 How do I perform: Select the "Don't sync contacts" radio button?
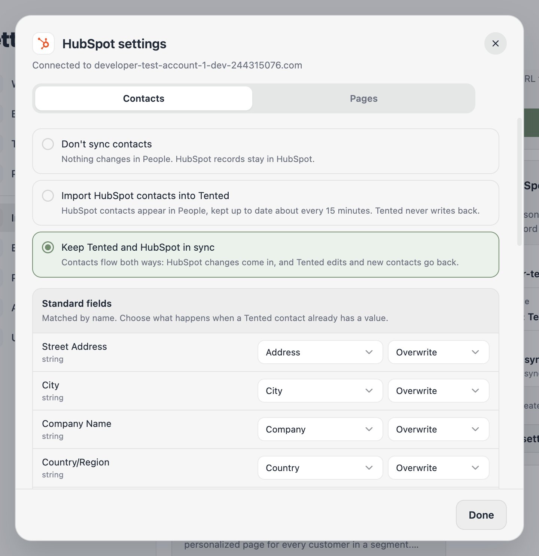tap(48, 144)
